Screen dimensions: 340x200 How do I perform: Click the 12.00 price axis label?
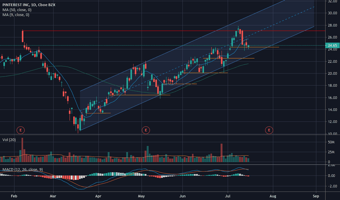(x=332, y=122)
